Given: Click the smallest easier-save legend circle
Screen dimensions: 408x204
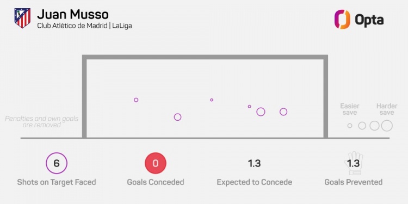Looking at the screenshot, I should pyautogui.click(x=350, y=126).
